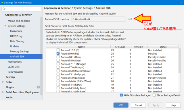Viewport: 184px width, 110px height.
Task: Confirm settings with the OK button
Action: coord(121,105)
